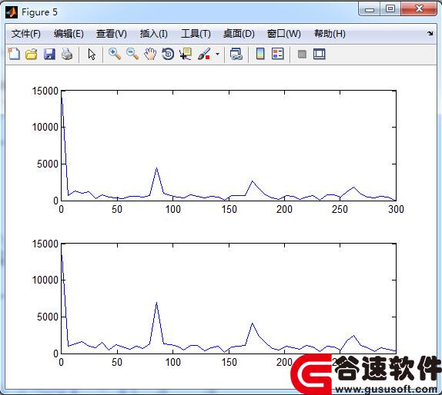Click the upper plot's 15000 axis label

pos(45,91)
